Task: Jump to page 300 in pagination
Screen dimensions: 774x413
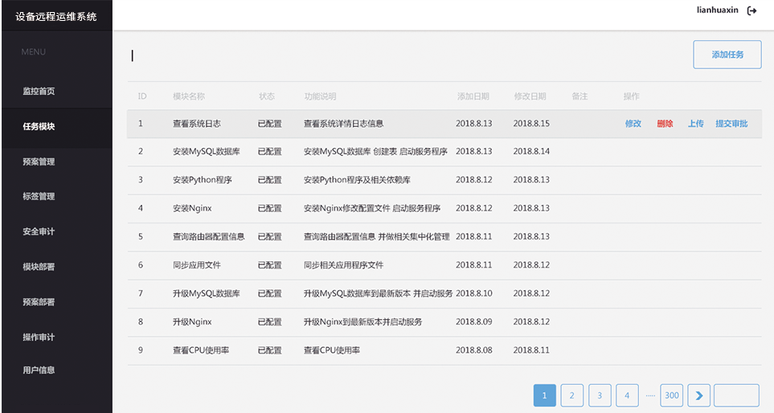Action: [x=671, y=395]
